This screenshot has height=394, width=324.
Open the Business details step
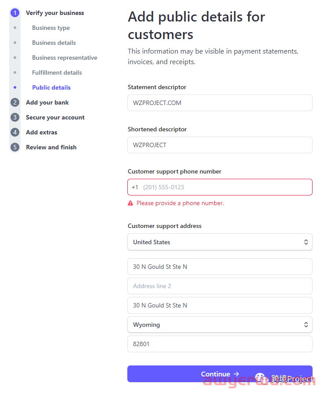(54, 43)
